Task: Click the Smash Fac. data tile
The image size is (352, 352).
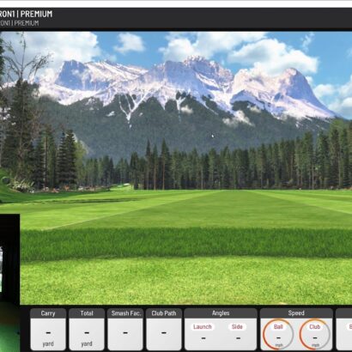Action: [125, 329]
